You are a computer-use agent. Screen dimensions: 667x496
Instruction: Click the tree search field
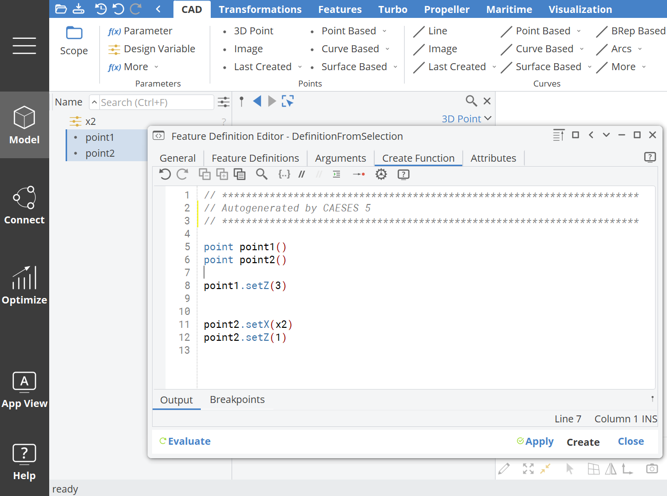(156, 102)
